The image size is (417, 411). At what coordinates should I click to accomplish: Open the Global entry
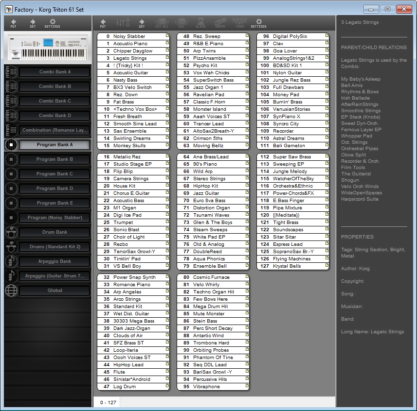click(x=54, y=291)
